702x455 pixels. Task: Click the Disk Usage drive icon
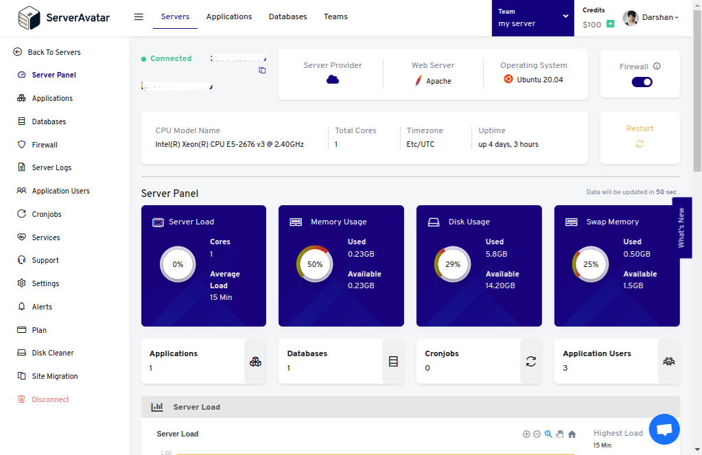coord(434,222)
